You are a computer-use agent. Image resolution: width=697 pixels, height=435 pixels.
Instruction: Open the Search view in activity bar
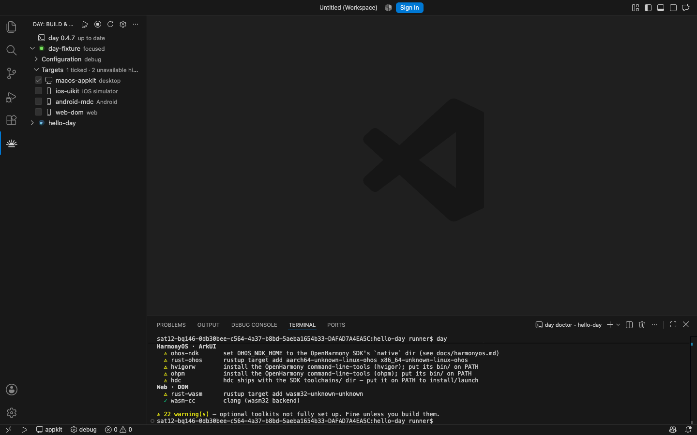pos(12,50)
